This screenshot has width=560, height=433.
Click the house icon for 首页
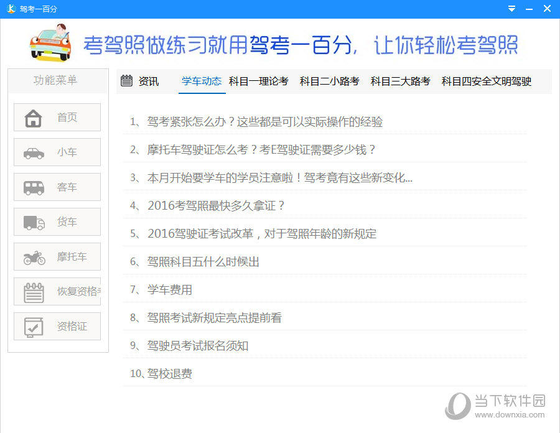pos(33,118)
